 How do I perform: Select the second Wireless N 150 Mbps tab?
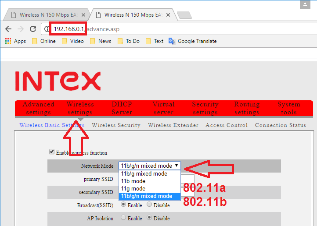click(x=133, y=15)
